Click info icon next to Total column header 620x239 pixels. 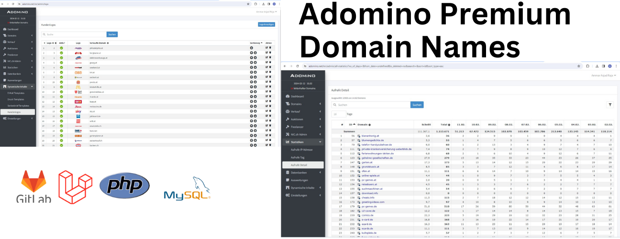click(448, 124)
